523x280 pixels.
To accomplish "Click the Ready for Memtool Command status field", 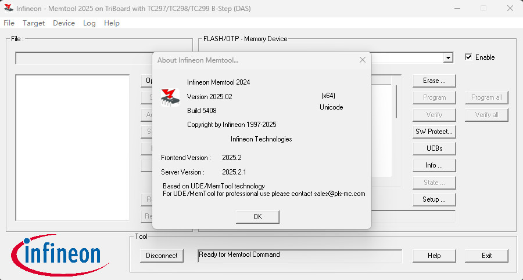I will (x=299, y=256).
